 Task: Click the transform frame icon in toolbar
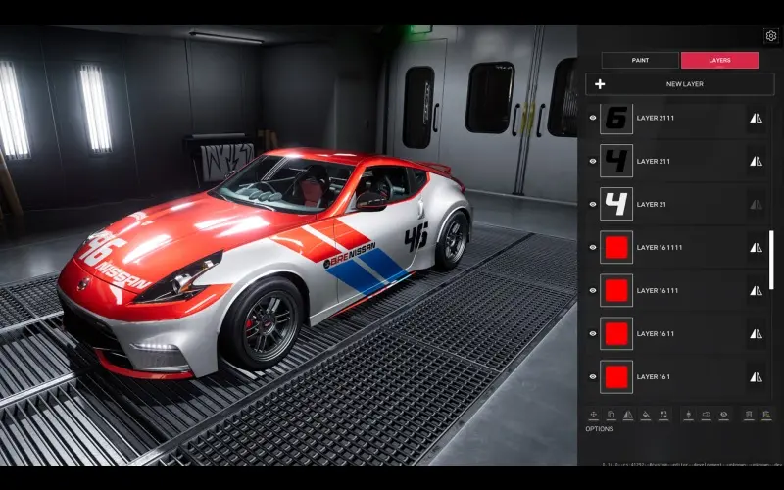[663, 416]
